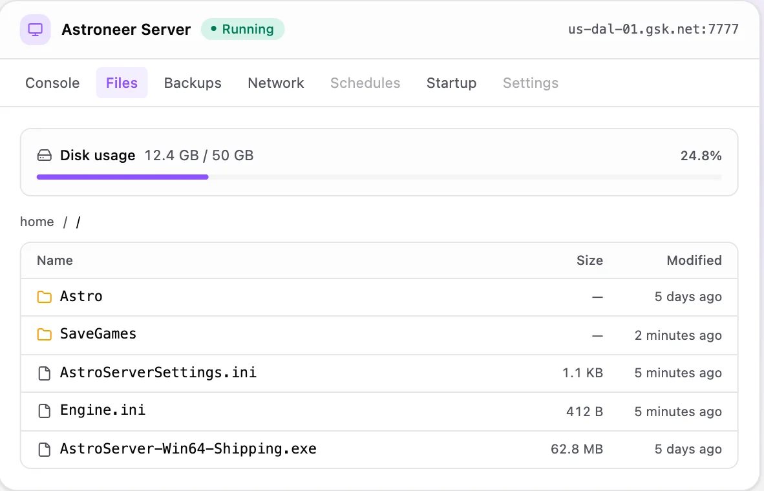The height and width of the screenshot is (491, 764).
Task: Select the Files tab
Action: (x=122, y=83)
